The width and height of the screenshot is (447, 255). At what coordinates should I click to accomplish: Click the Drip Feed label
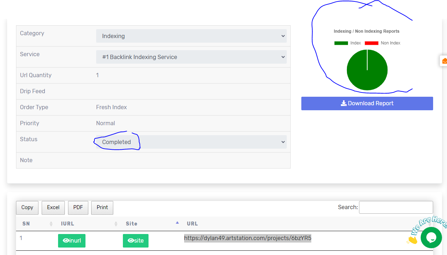click(x=32, y=91)
